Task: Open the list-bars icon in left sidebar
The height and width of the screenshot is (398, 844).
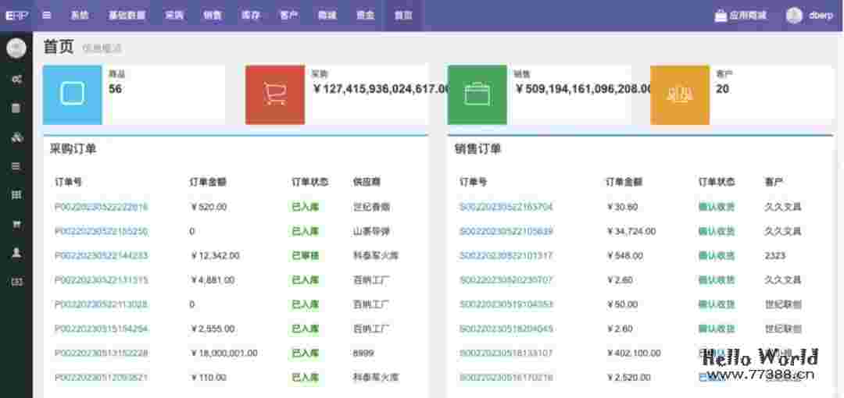Action: (16, 166)
